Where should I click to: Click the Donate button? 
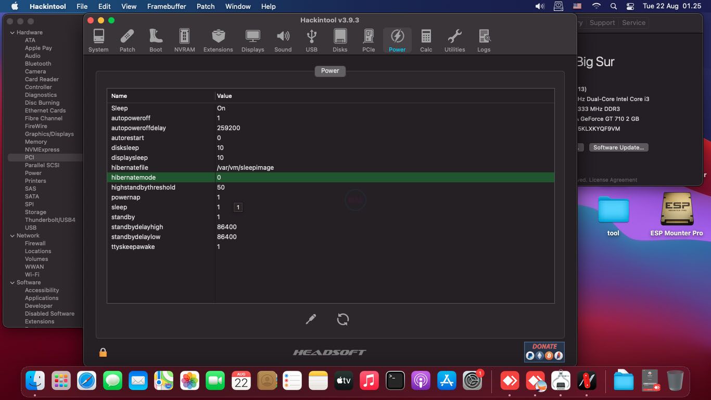[544, 352]
